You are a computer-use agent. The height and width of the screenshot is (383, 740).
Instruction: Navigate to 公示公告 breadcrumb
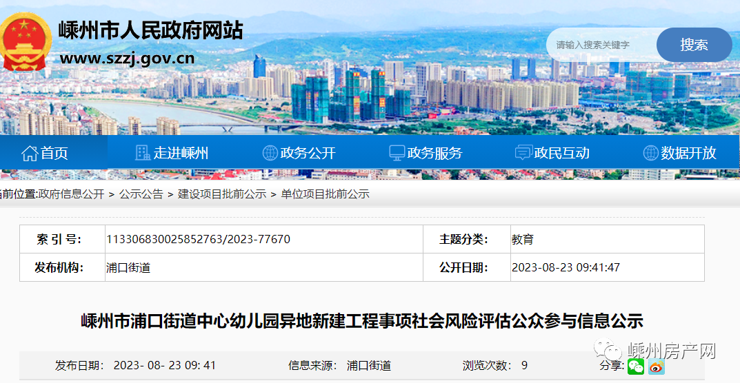(141, 194)
